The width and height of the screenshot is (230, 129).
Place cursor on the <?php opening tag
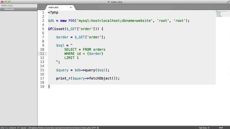click(53, 13)
